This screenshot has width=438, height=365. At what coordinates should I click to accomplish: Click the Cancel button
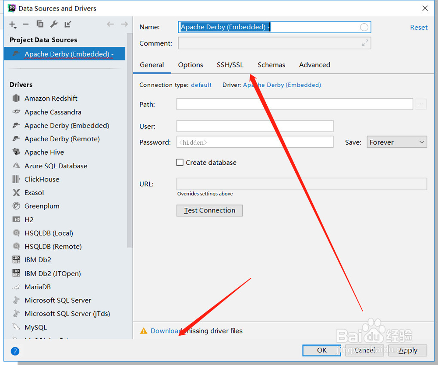pyautogui.click(x=364, y=351)
